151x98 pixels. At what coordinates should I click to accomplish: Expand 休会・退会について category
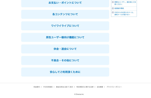pyautogui.click(x=65, y=49)
